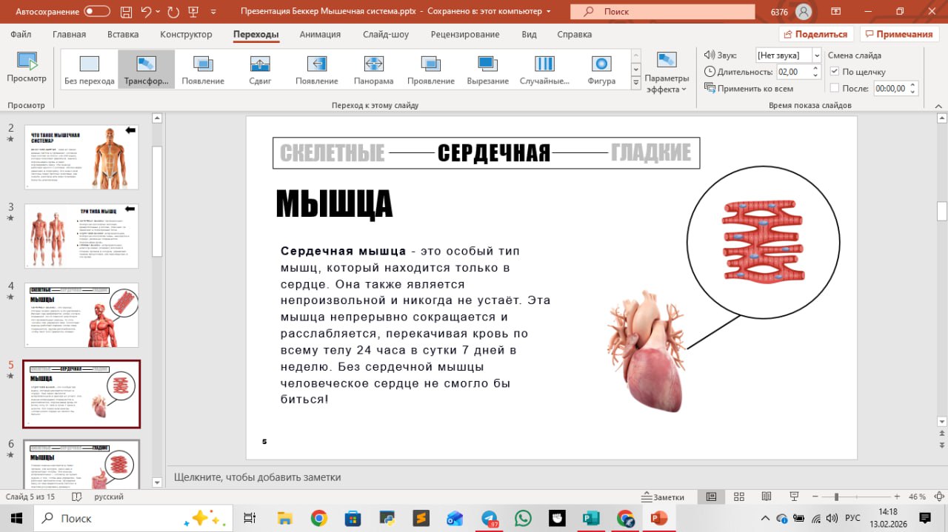Increase Длительность with up stepper

pyautogui.click(x=816, y=68)
